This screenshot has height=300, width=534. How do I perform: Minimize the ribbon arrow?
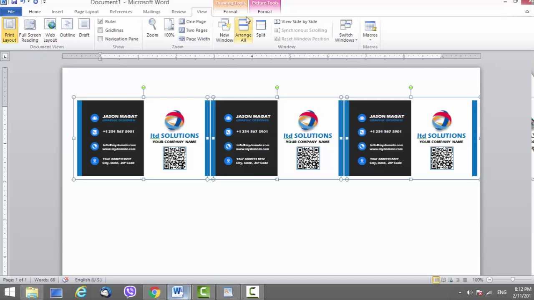click(x=527, y=12)
